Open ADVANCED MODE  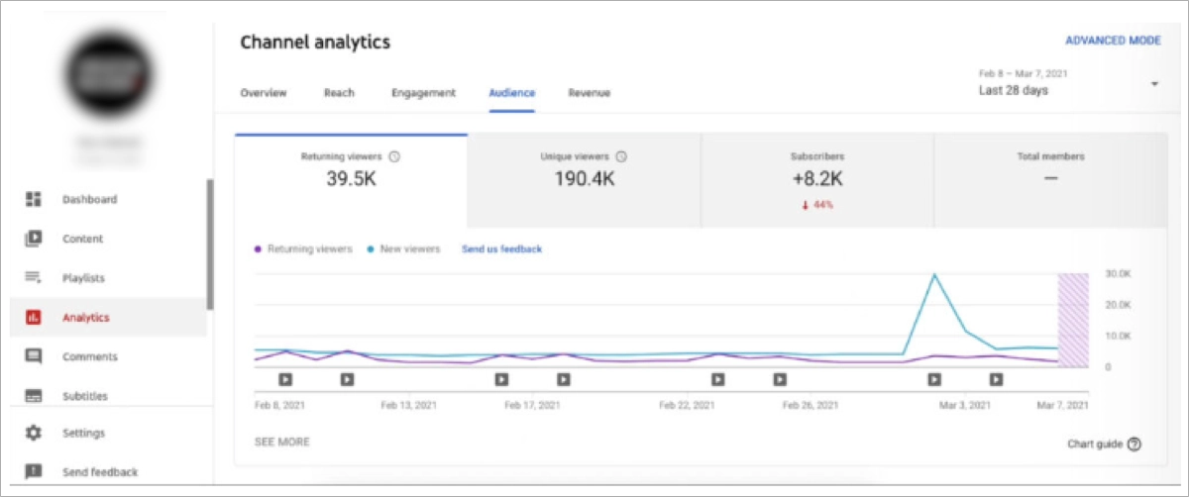tap(1113, 41)
